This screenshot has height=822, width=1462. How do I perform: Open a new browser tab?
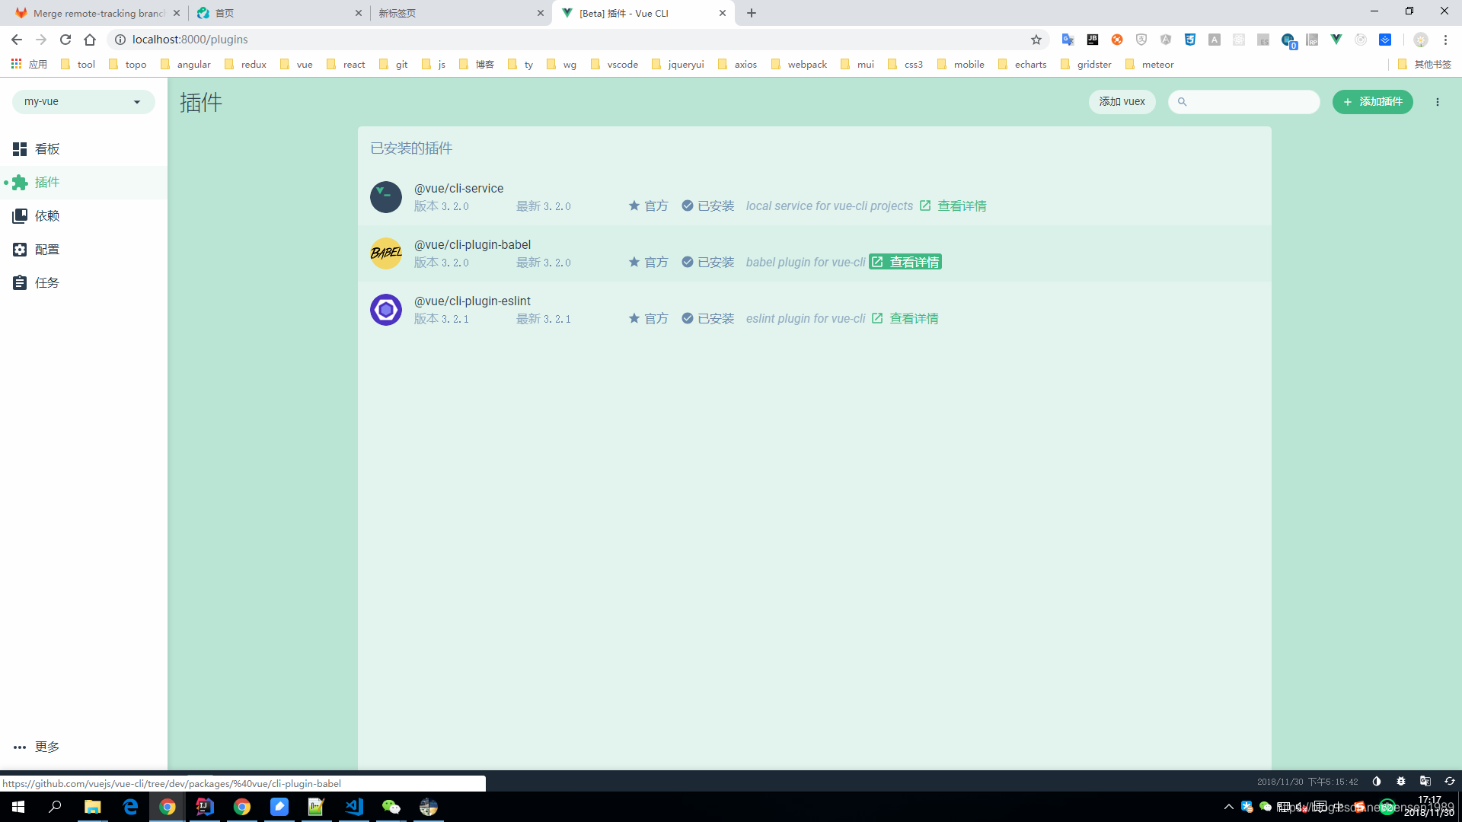752,13
